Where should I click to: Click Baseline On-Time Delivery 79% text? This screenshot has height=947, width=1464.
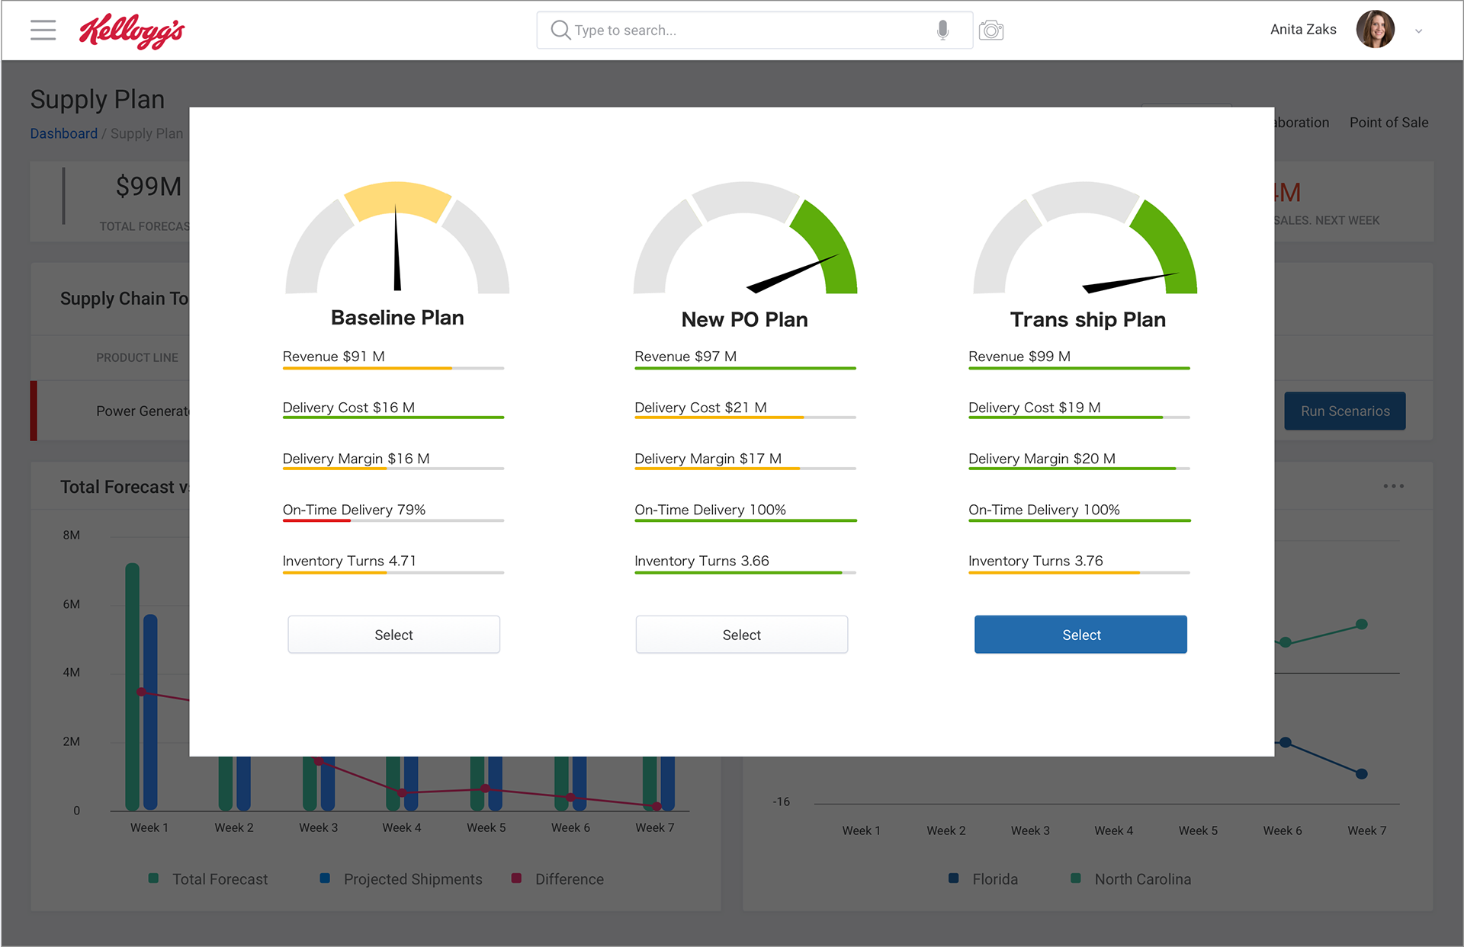click(354, 510)
